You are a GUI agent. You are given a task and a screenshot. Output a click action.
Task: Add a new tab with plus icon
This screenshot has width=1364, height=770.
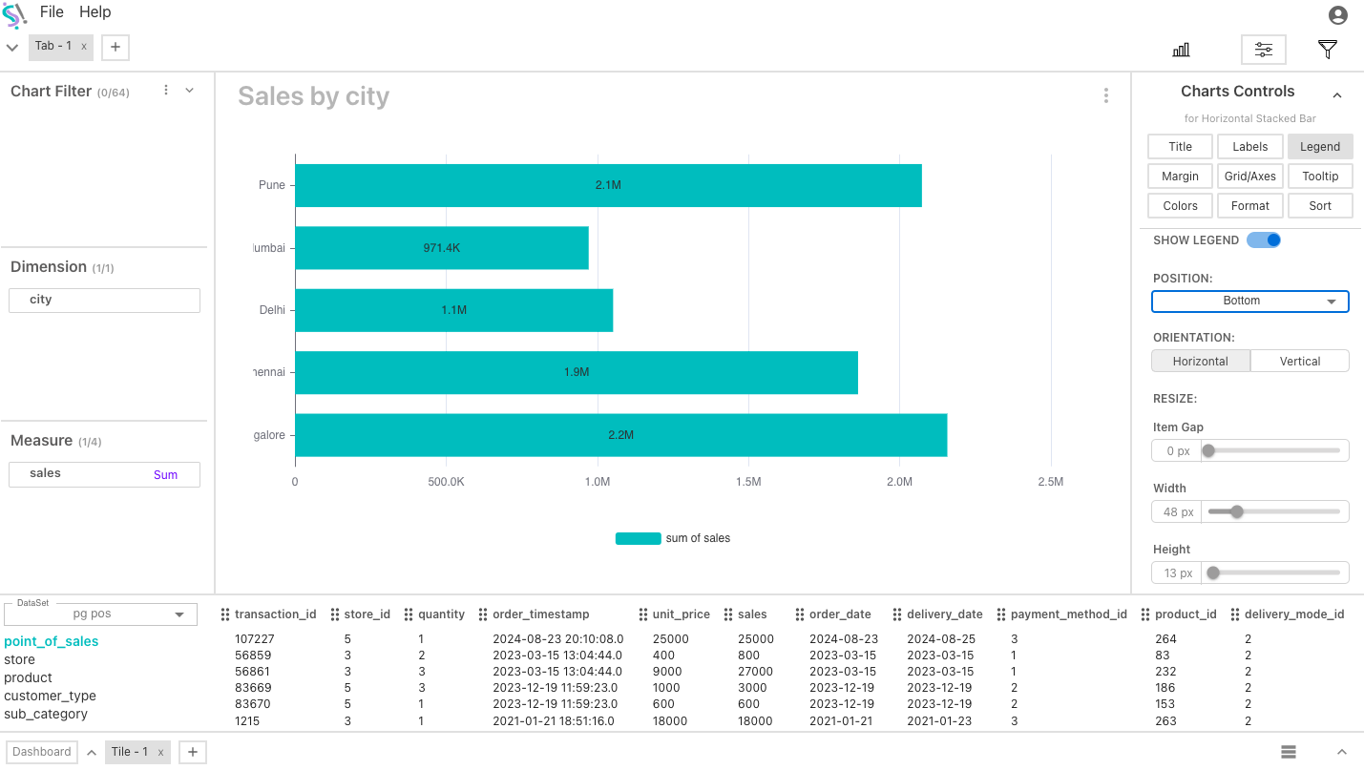115,47
